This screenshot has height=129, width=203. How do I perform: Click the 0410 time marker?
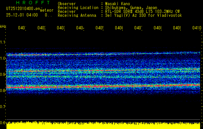[196, 28]
